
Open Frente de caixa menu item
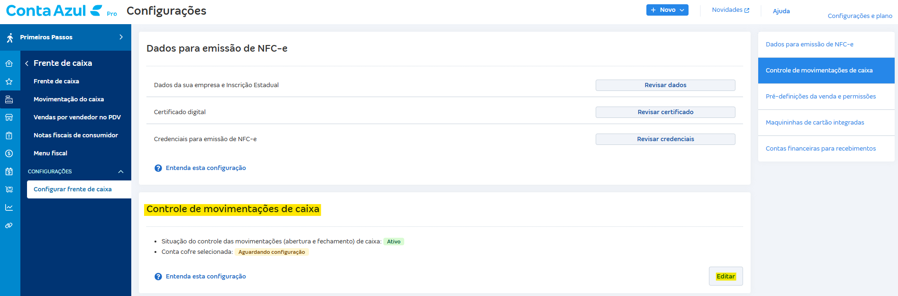tap(56, 81)
